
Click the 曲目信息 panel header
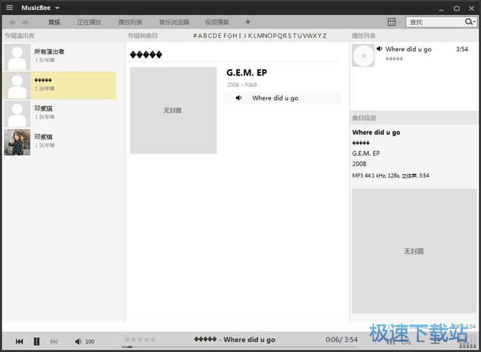(364, 118)
